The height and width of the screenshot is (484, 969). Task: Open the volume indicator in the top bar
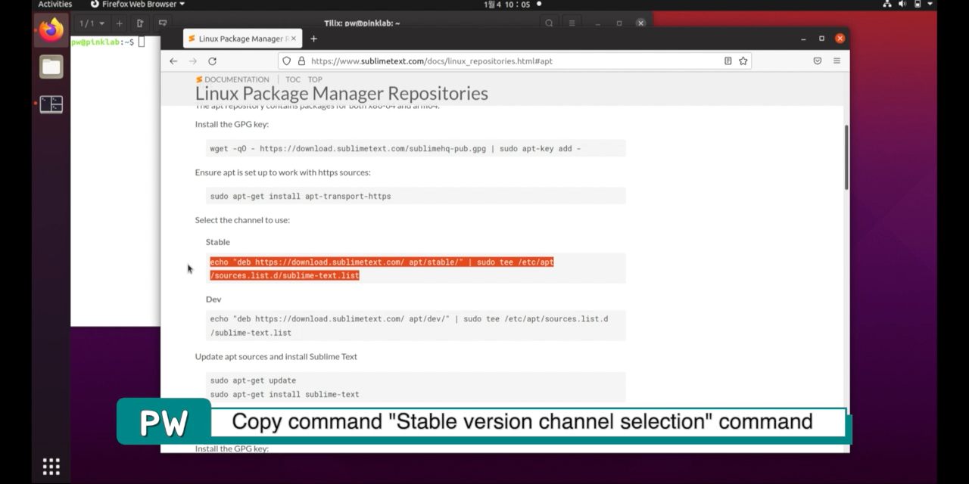coord(902,5)
